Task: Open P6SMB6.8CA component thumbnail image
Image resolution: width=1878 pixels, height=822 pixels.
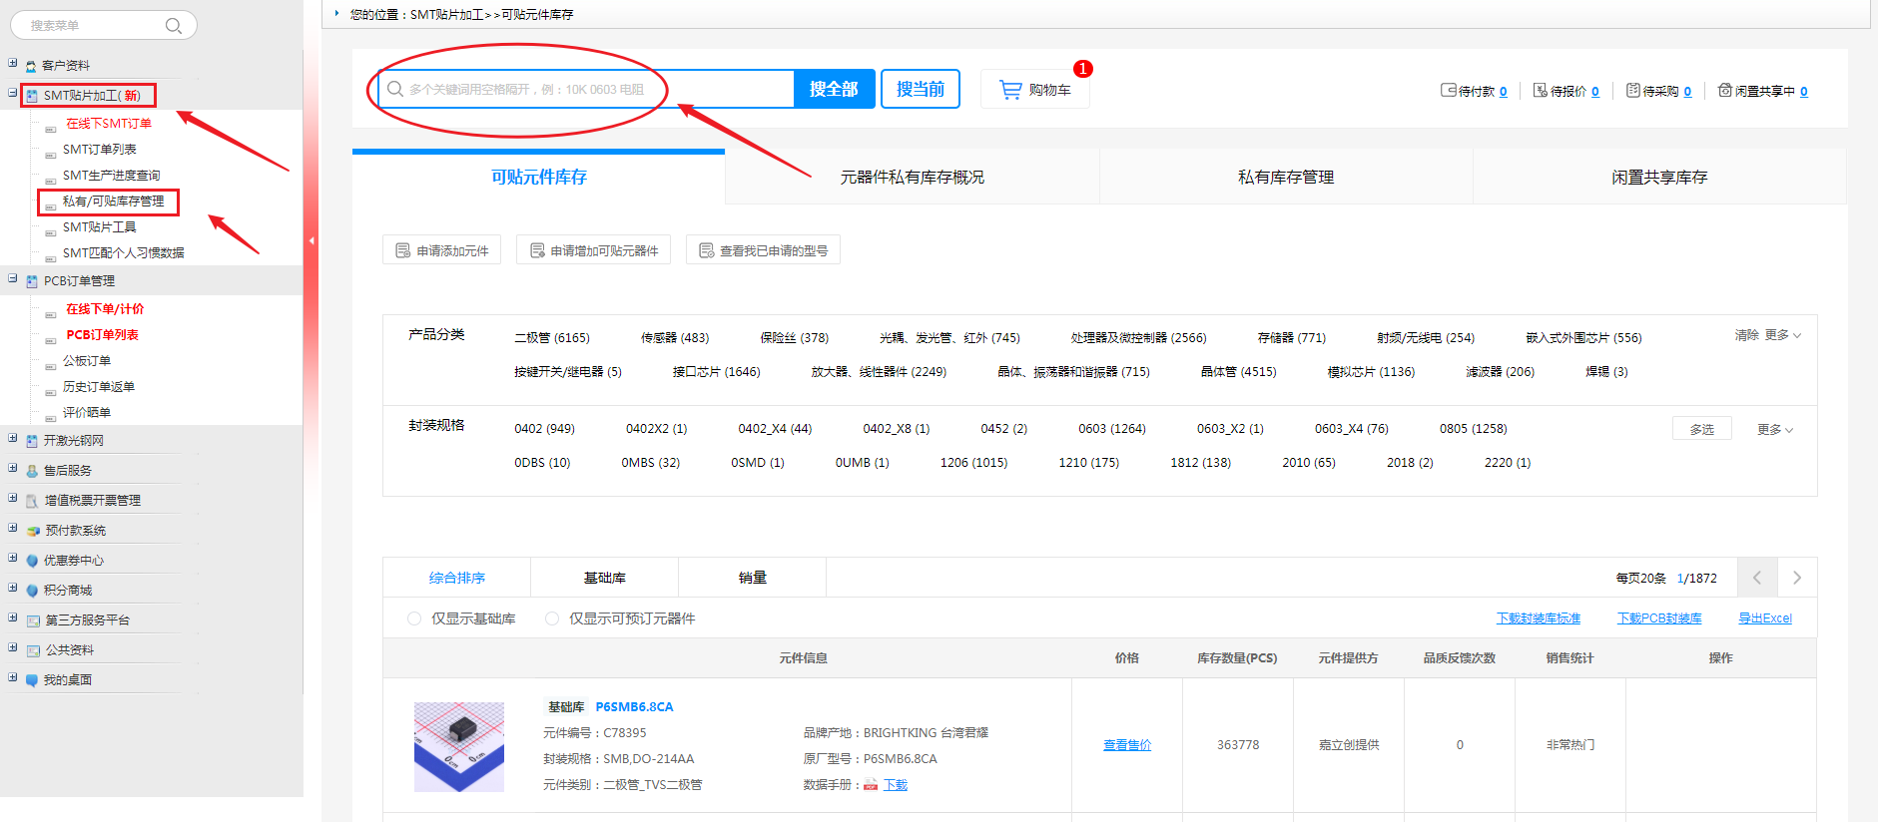Action: 459,746
